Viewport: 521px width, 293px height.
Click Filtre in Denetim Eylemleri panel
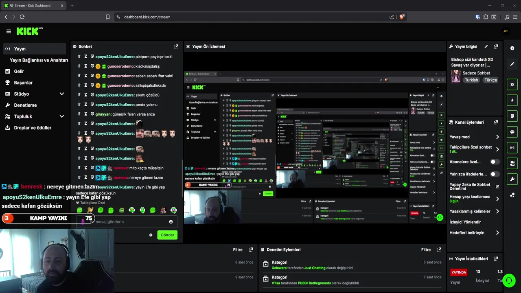coord(426,250)
